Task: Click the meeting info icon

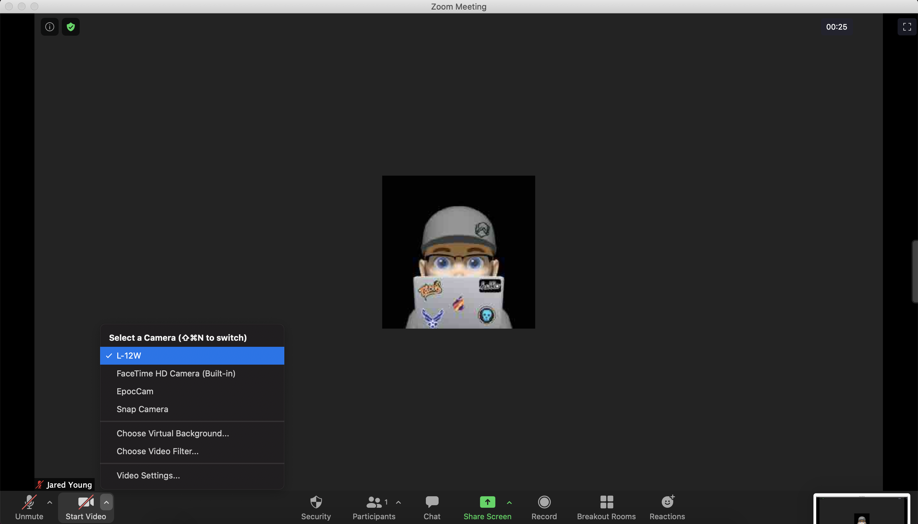Action: 49,26
